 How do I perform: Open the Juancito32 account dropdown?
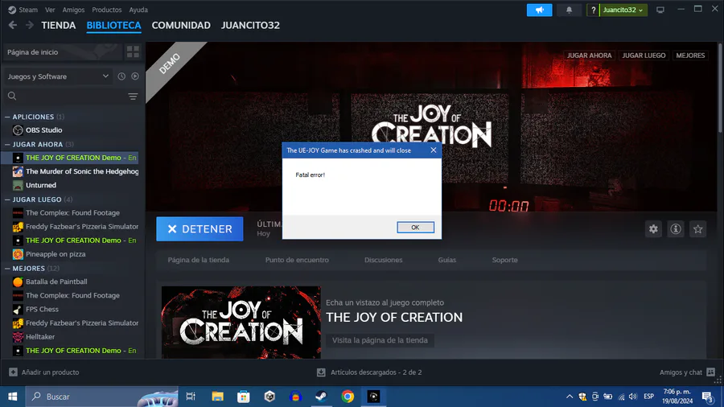pyautogui.click(x=623, y=10)
